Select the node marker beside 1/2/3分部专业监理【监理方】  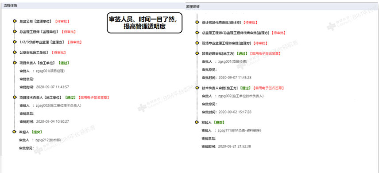(15, 42)
